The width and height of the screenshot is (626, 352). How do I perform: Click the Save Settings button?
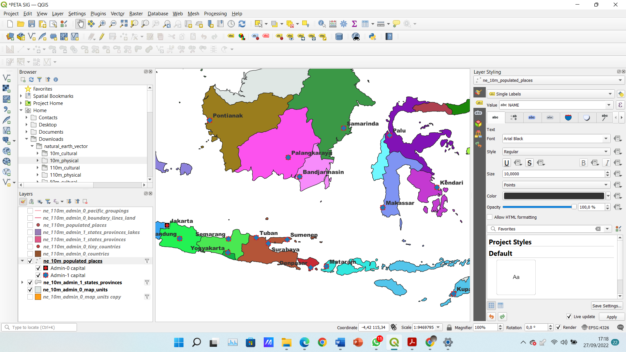pos(606,306)
